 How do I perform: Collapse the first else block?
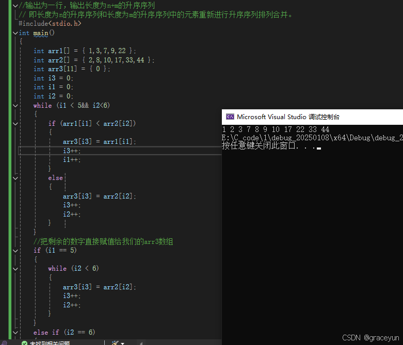pos(15,178)
